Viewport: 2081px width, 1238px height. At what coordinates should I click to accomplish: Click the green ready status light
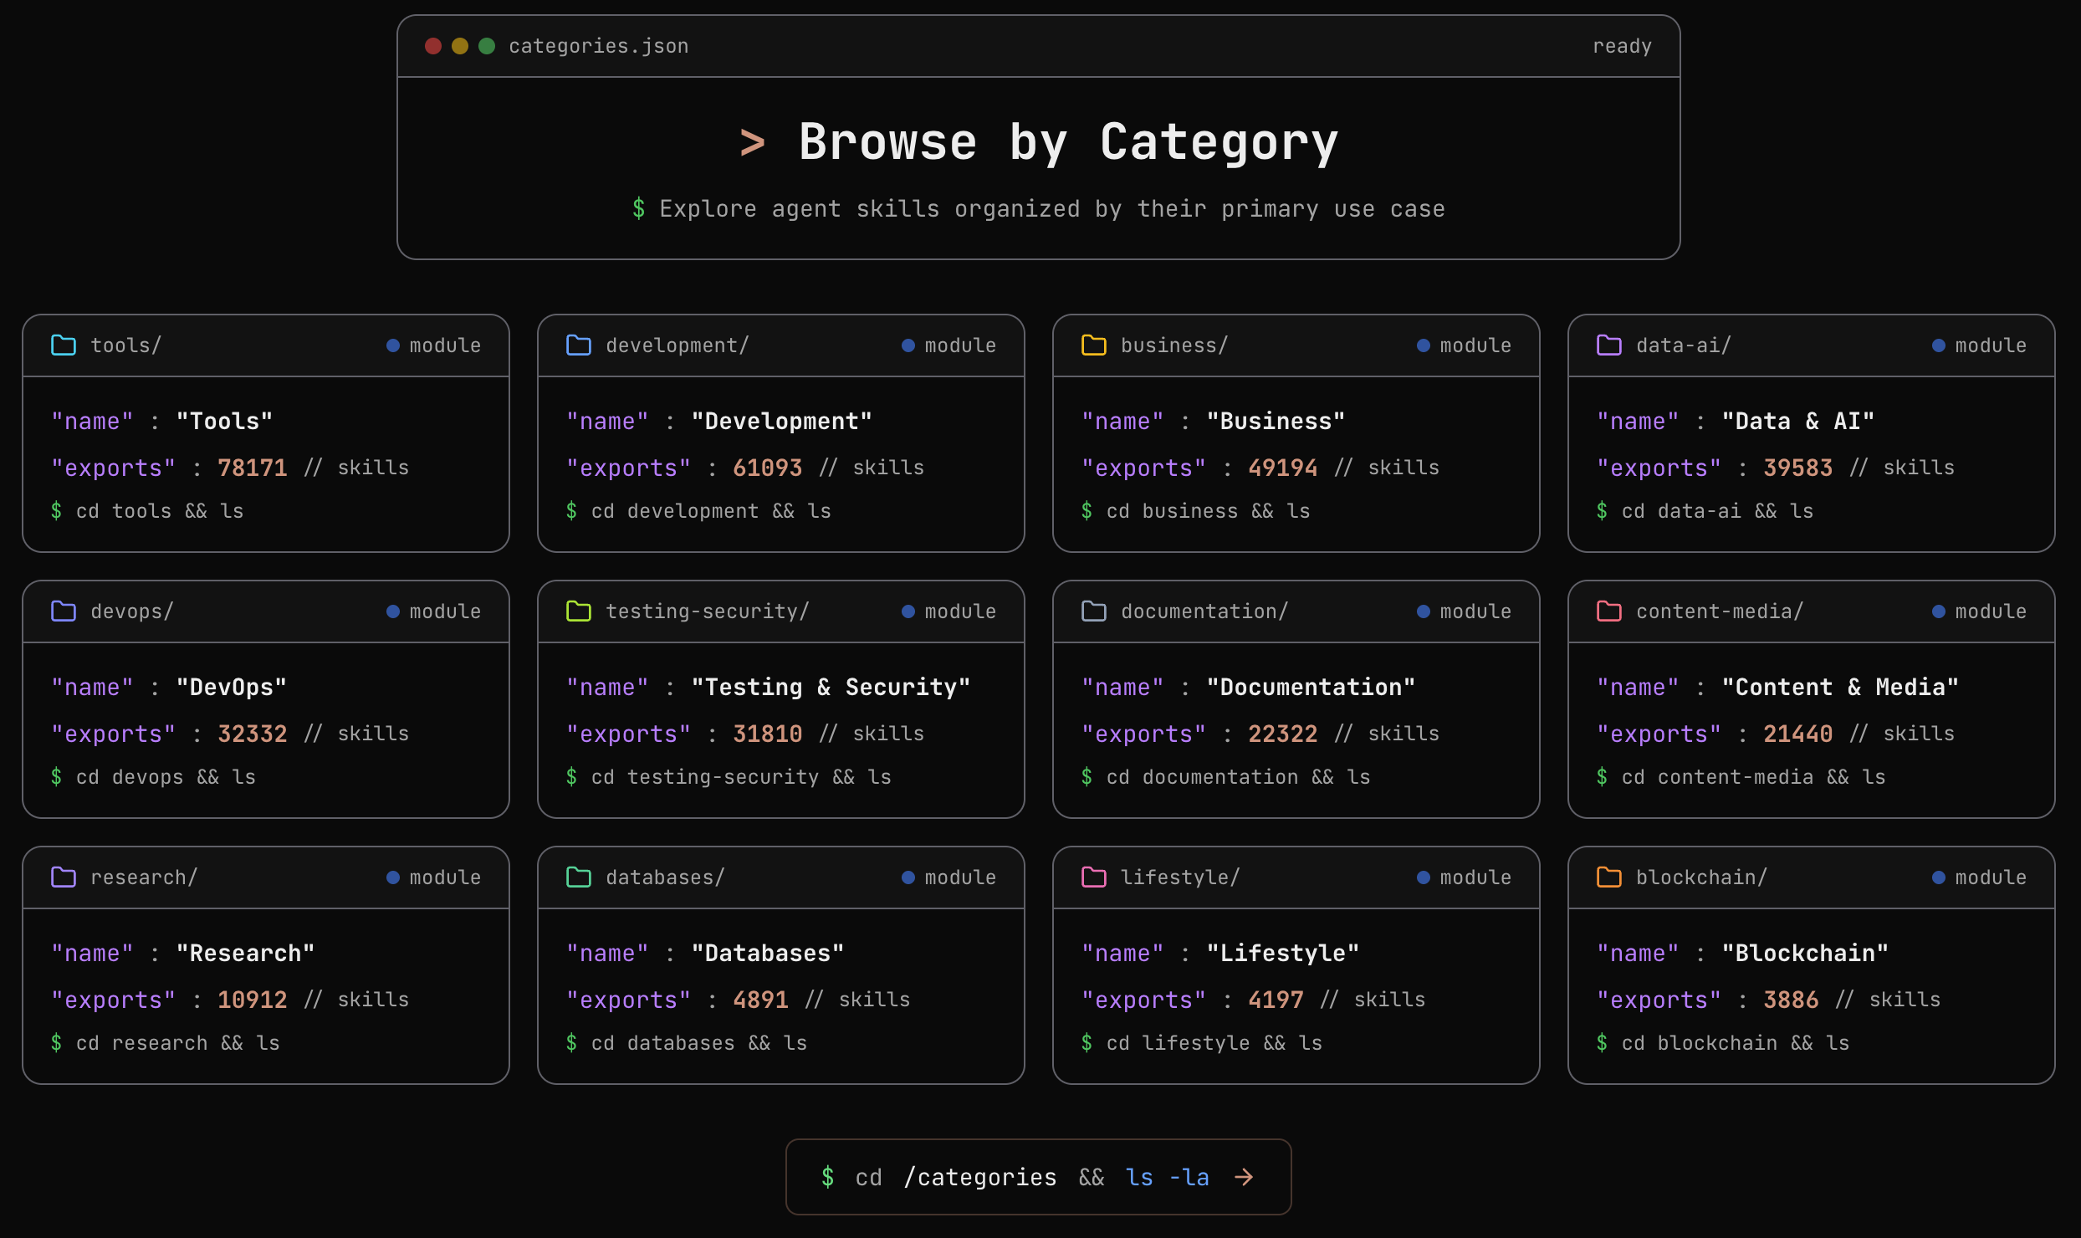coord(487,46)
